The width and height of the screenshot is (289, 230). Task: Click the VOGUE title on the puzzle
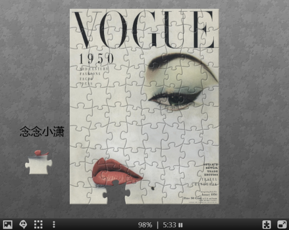click(144, 30)
